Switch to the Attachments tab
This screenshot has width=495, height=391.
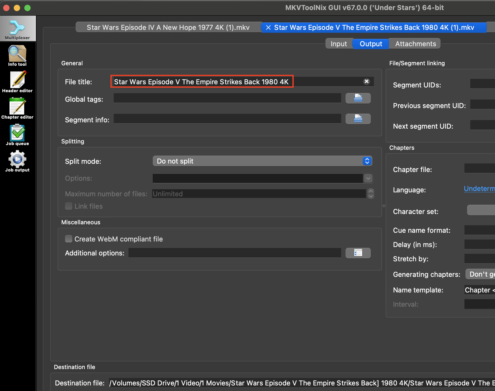pos(415,44)
